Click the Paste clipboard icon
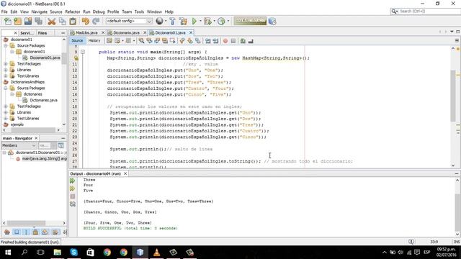461x259 pixels. 73,21
